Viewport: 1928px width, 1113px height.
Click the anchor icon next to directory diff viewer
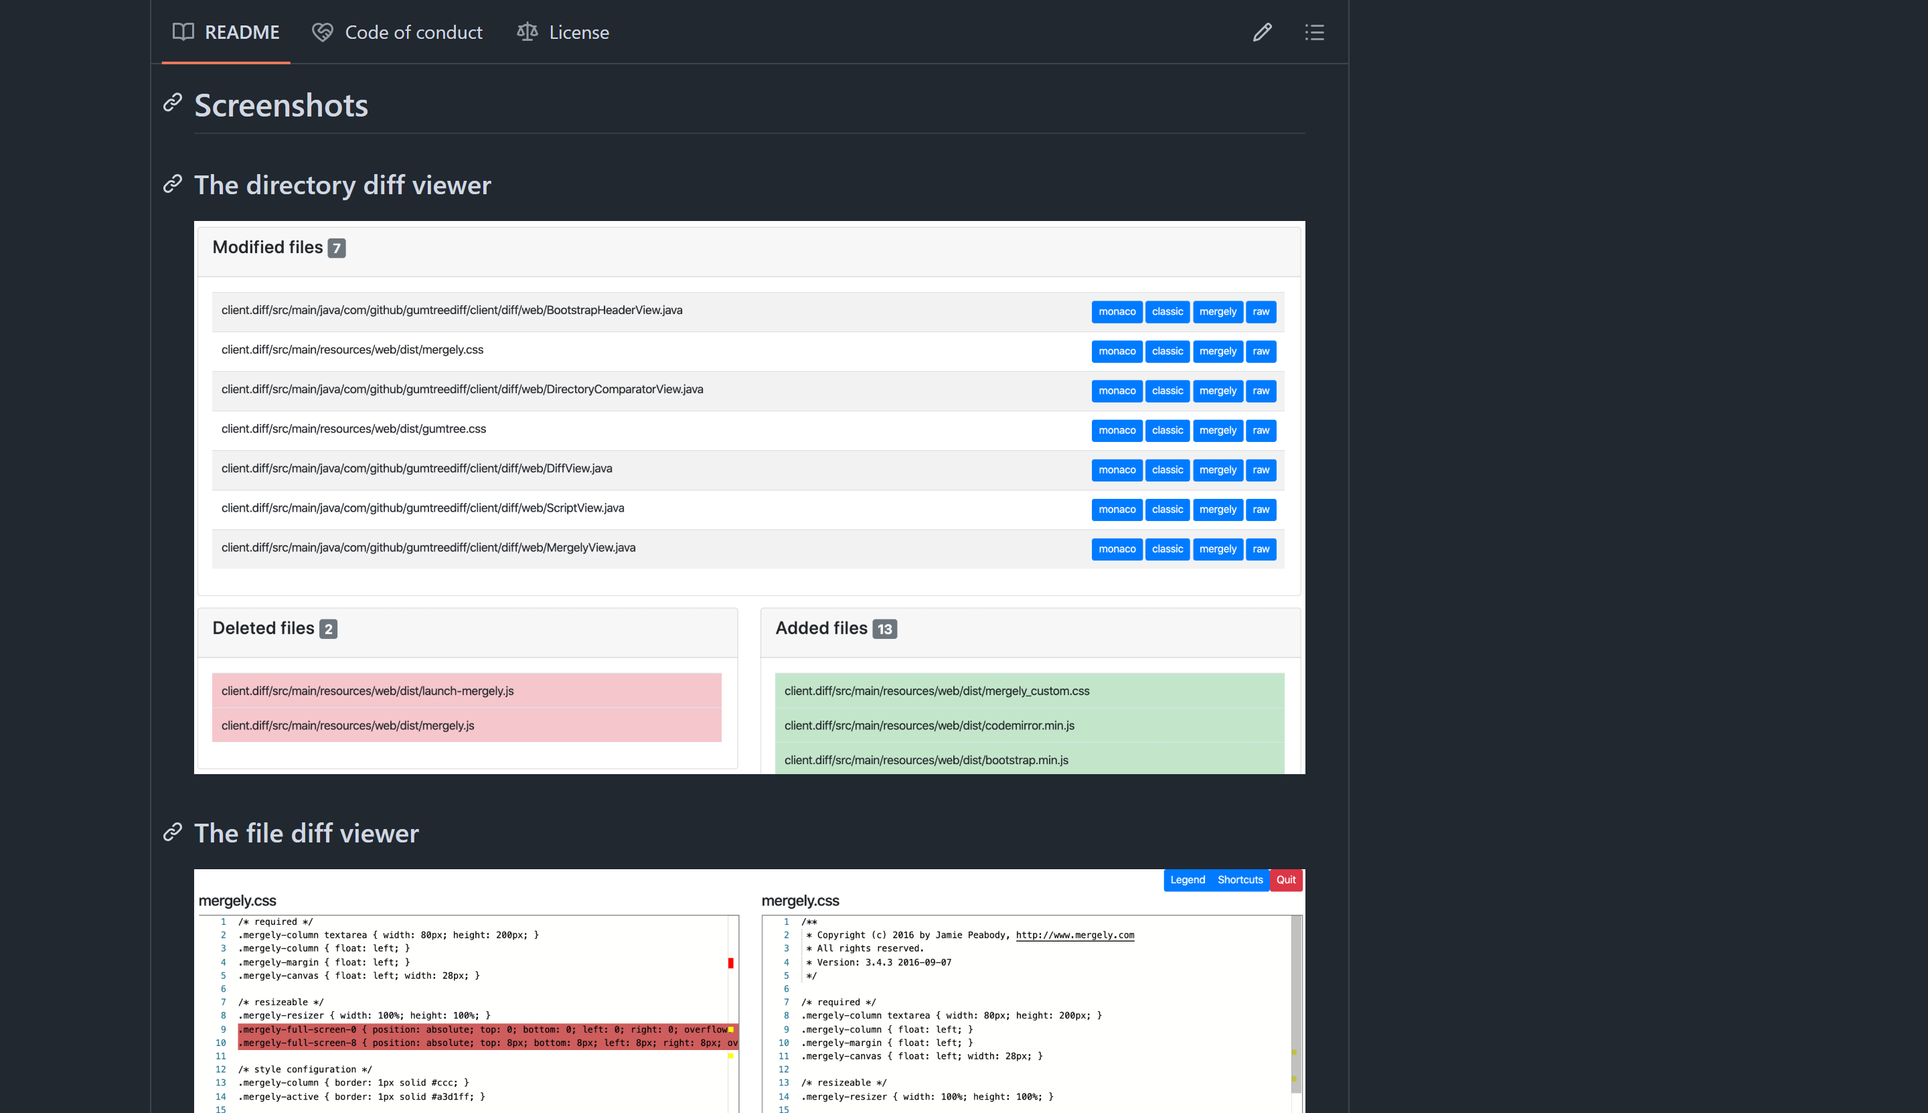click(173, 185)
